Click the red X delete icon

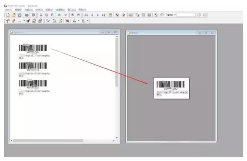(68, 21)
